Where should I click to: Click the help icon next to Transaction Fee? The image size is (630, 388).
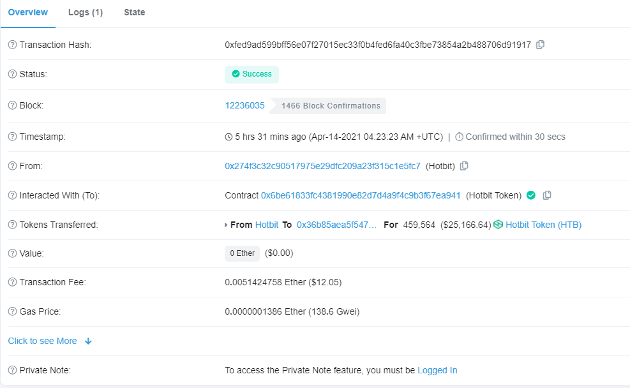[12, 282]
